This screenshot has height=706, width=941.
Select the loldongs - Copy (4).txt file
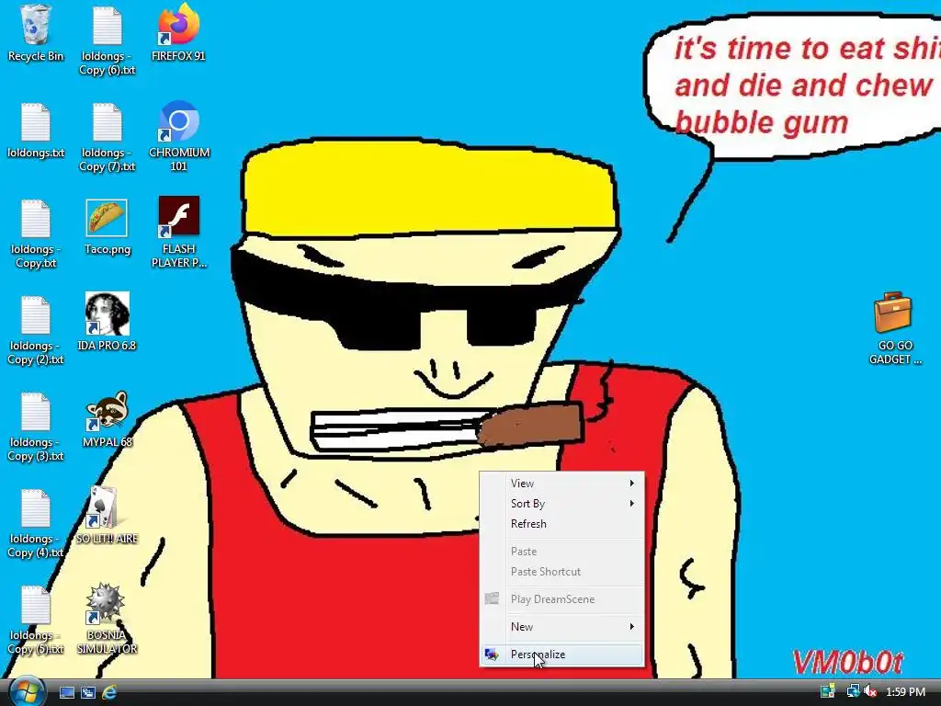[x=36, y=523]
